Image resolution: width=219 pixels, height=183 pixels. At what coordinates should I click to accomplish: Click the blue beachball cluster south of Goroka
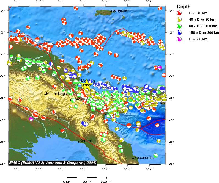point(85,124)
